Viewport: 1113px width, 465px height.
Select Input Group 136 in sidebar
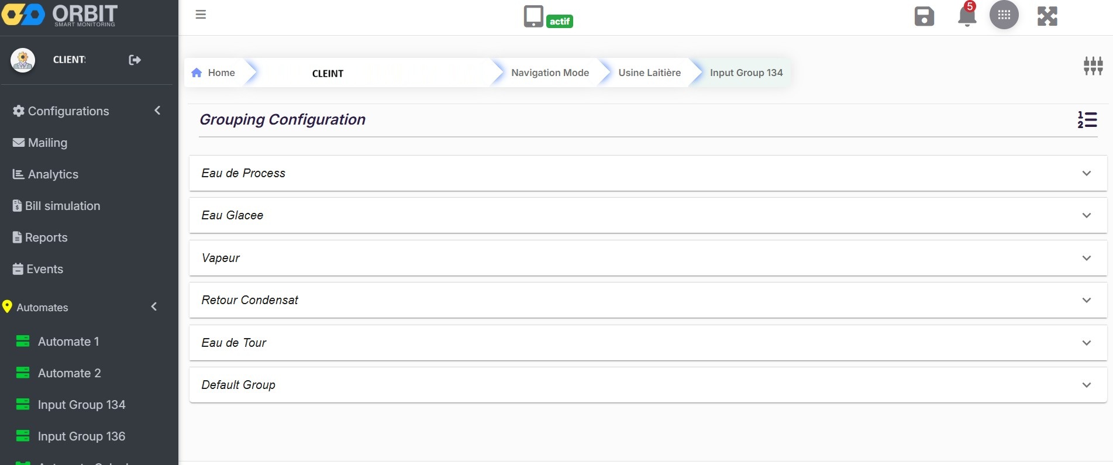click(81, 436)
